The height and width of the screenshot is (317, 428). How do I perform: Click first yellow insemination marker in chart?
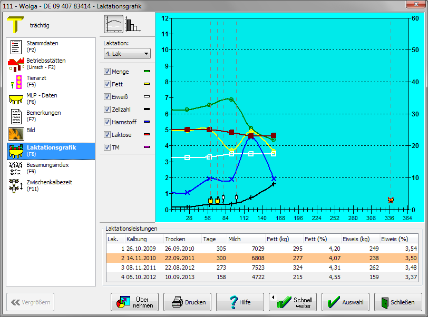210,201
